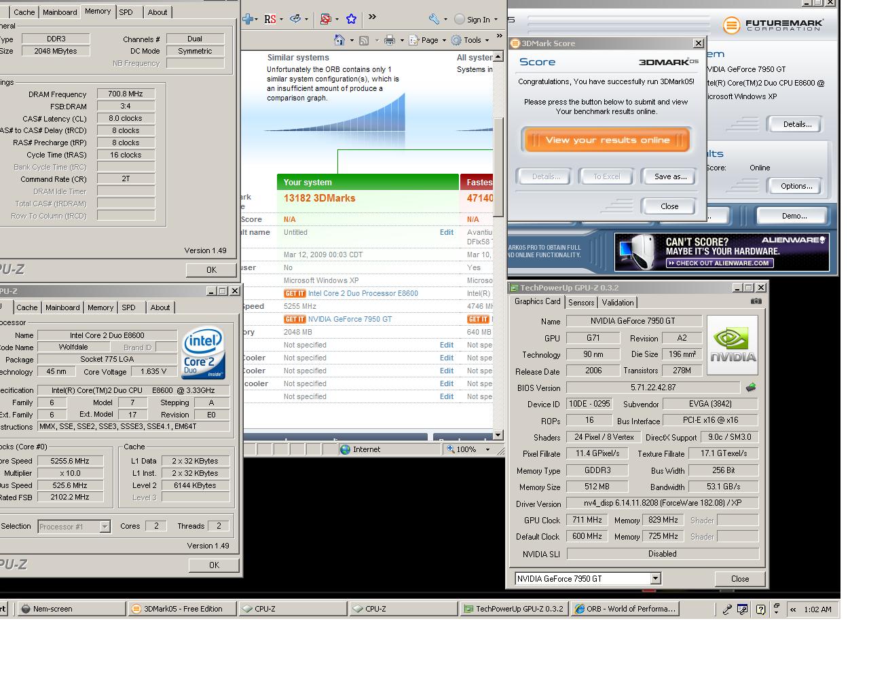
Task: Open TechPowerUp GPU-Z 0.3.2 taskbar button
Action: [514, 609]
